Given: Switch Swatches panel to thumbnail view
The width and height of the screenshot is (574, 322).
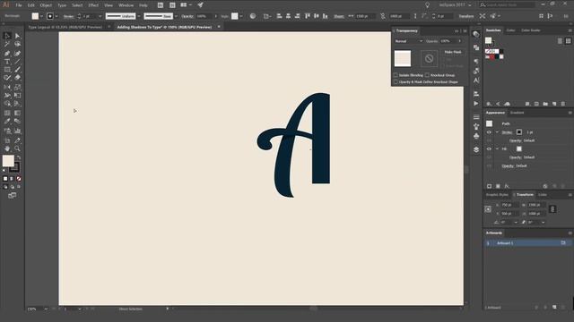Looking at the screenshot, I should (568, 41).
